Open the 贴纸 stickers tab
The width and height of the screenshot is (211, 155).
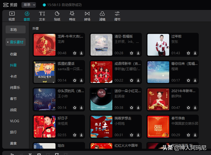(x=57, y=16)
